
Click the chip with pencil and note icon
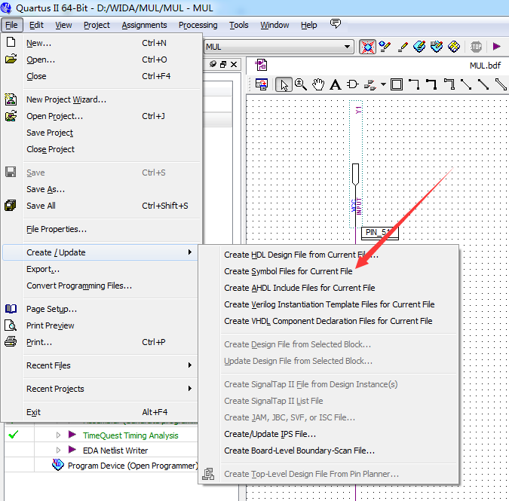click(437, 47)
